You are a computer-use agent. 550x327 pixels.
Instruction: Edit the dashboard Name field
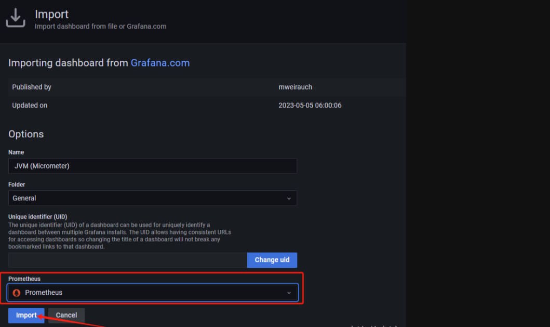click(x=153, y=166)
